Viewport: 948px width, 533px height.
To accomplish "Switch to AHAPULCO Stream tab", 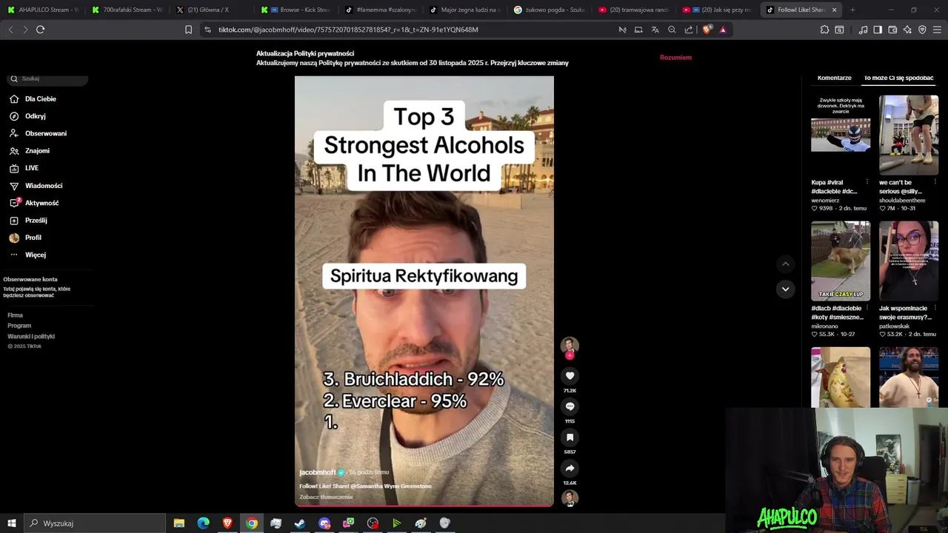I will (42, 10).
